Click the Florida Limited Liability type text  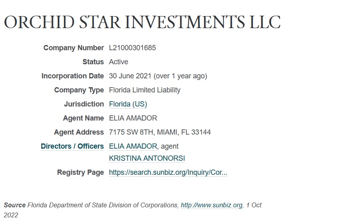pyautogui.click(x=145, y=90)
